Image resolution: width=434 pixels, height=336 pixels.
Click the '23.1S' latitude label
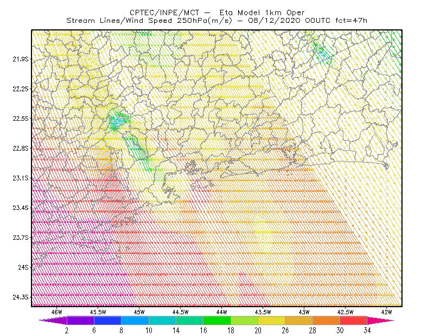pyautogui.click(x=21, y=178)
